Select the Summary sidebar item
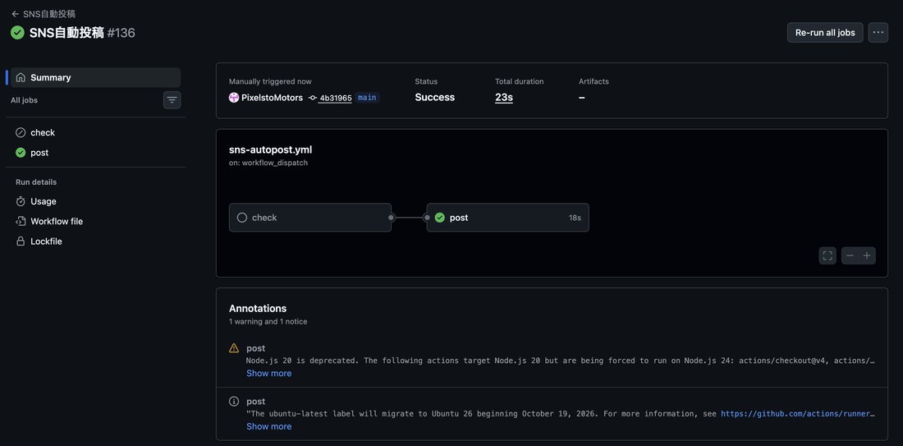 (95, 77)
